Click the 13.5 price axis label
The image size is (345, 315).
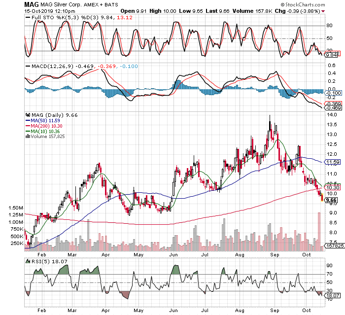(x=332, y=125)
